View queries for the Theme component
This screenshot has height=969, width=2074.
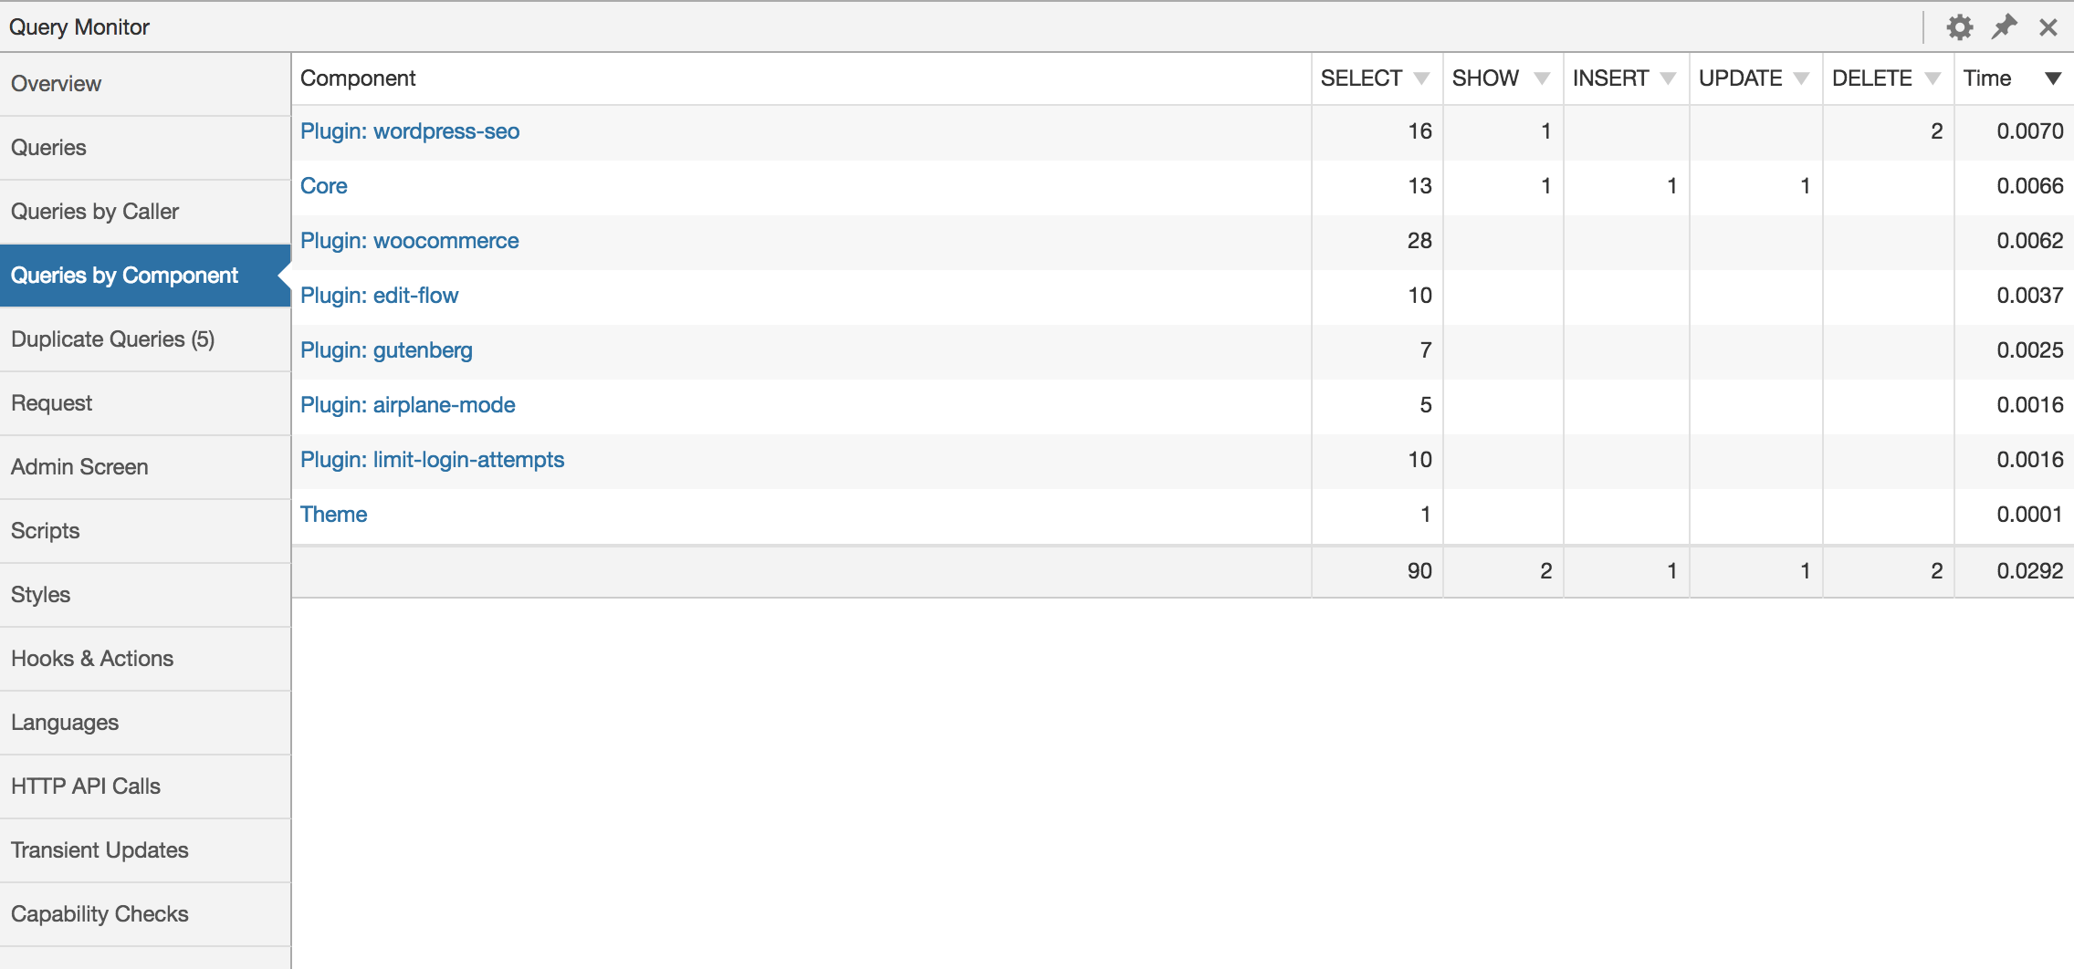pyautogui.click(x=333, y=514)
